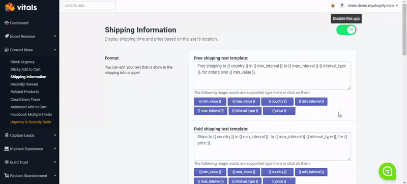Insert {{ max_interval }} in free shipping template
Image resolution: width=407 pixels, height=184 pixels.
coord(211,111)
